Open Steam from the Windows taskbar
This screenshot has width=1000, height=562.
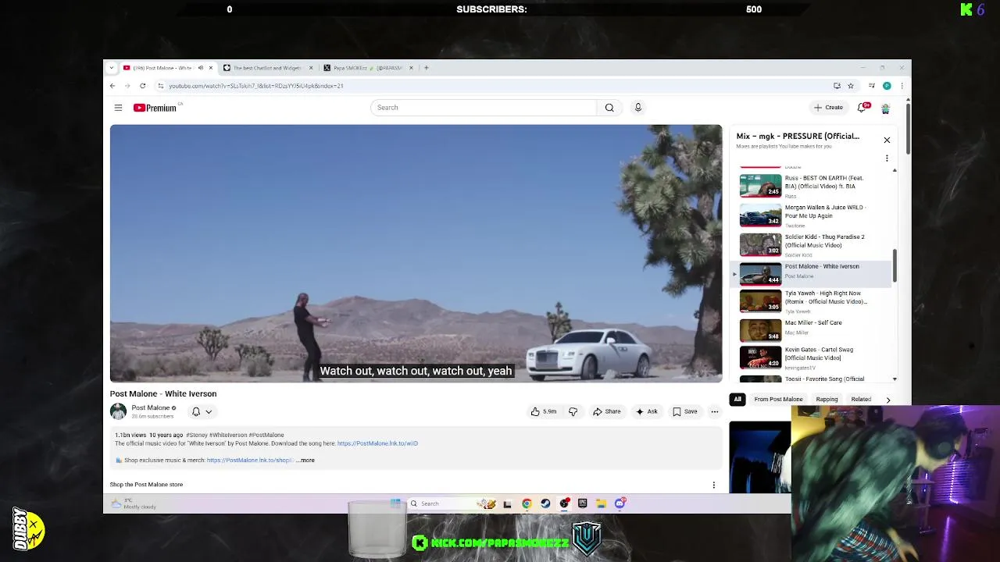545,503
